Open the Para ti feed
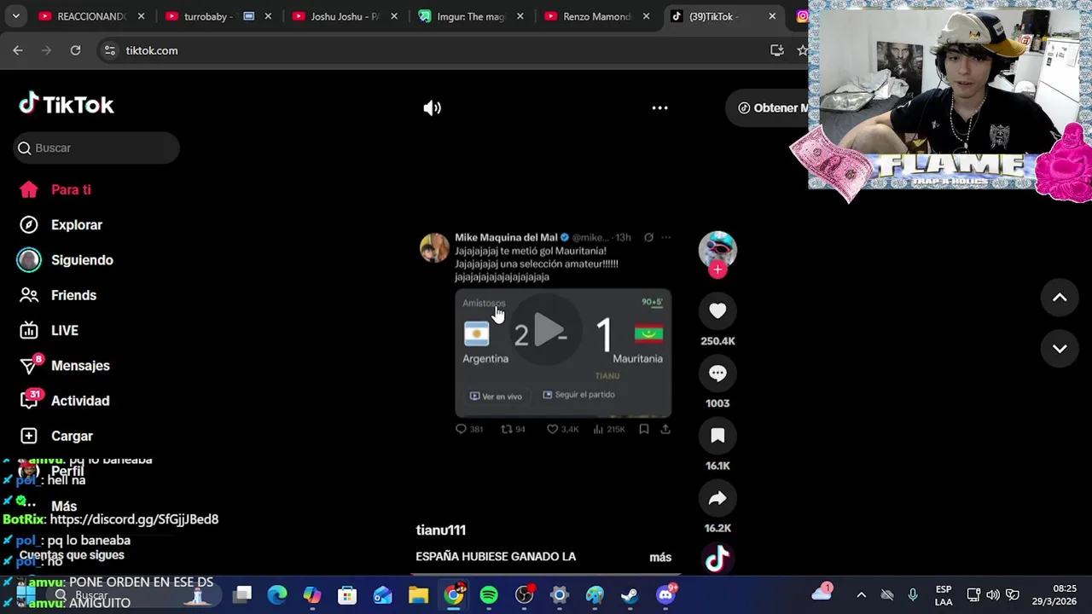Viewport: 1092px width, 614px height. pos(71,189)
